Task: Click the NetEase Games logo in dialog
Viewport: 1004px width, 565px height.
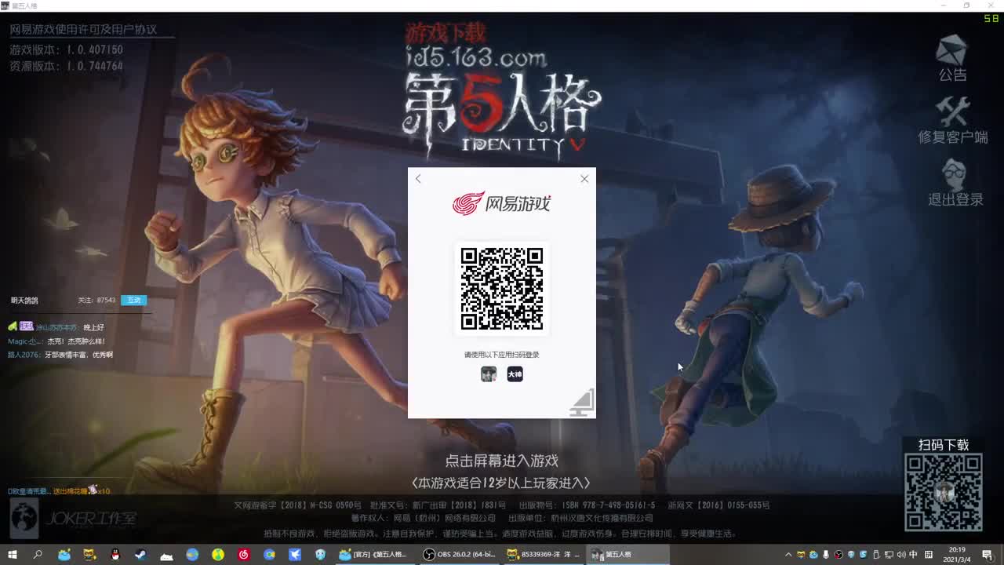Action: pos(502,204)
